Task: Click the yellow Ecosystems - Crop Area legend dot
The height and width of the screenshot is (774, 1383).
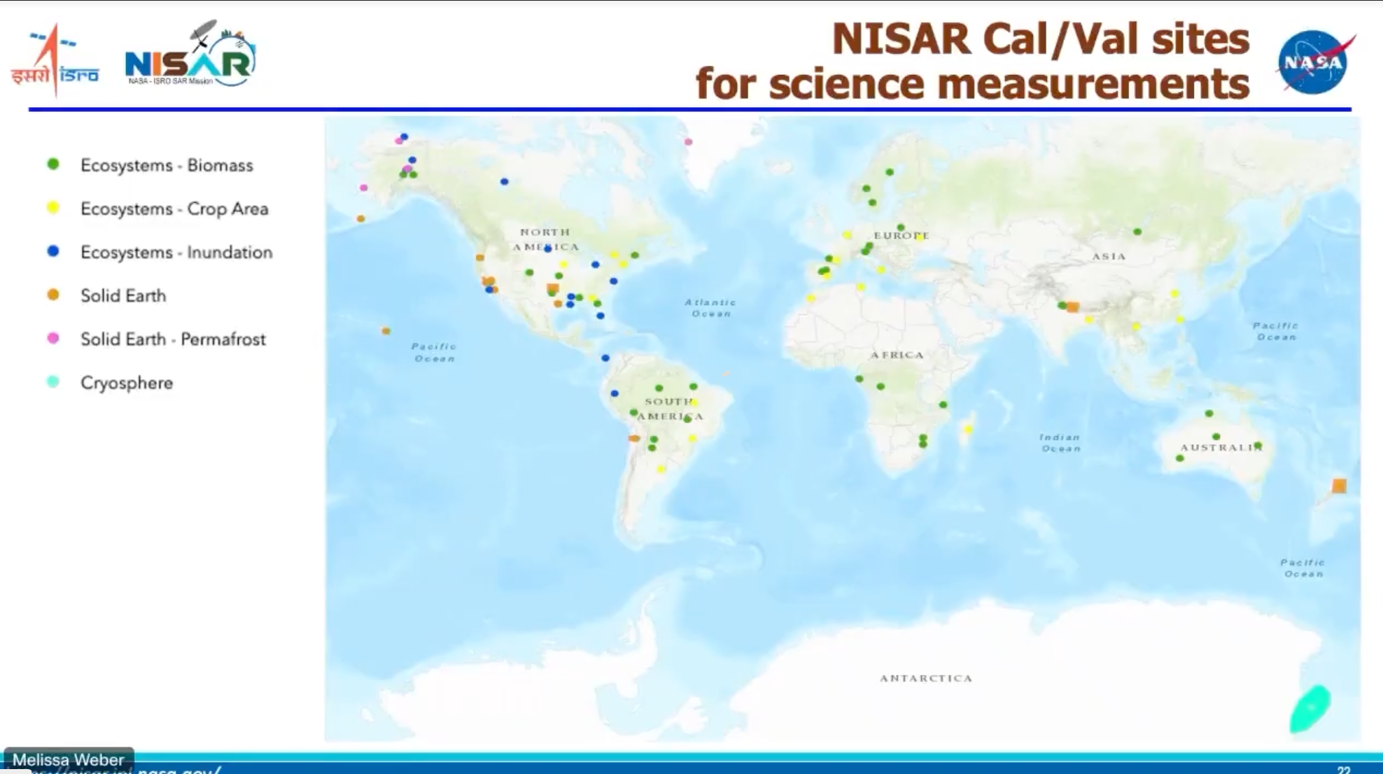Action: (53, 208)
